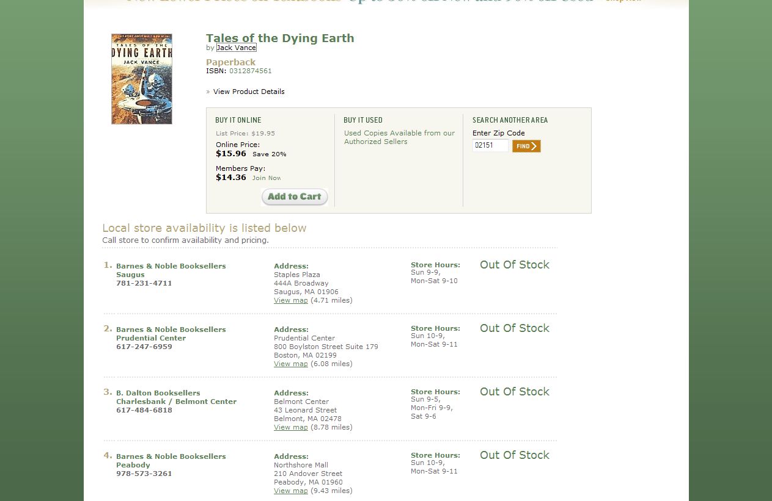Click Join Now membership link
Screen dimensions: 772x501
(x=267, y=178)
